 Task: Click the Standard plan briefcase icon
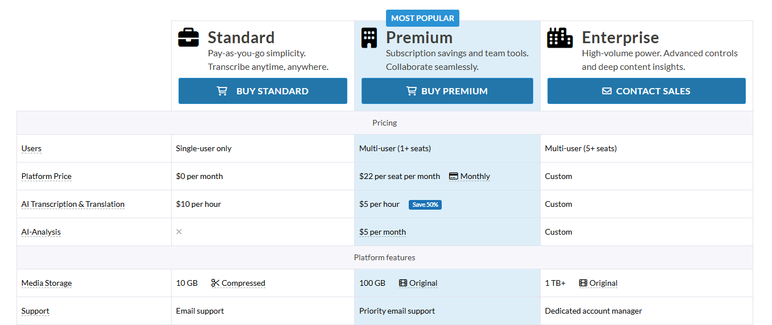(189, 38)
